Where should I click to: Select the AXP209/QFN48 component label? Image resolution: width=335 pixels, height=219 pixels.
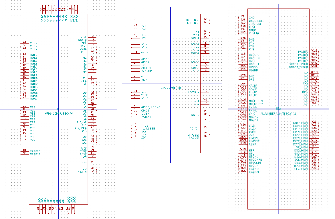tap(170, 88)
